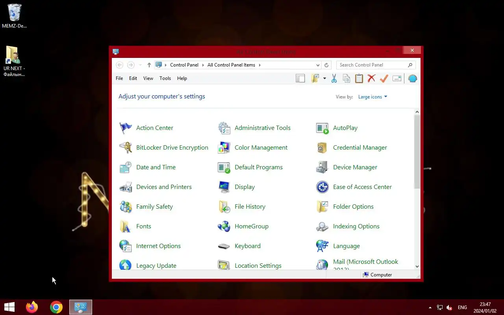Click the red X Delete toolbar icon
The height and width of the screenshot is (315, 504).
point(371,78)
